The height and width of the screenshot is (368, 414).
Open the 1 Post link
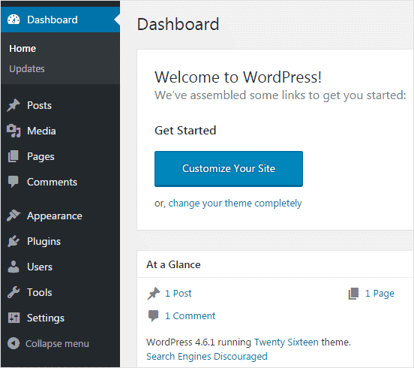pos(178,294)
